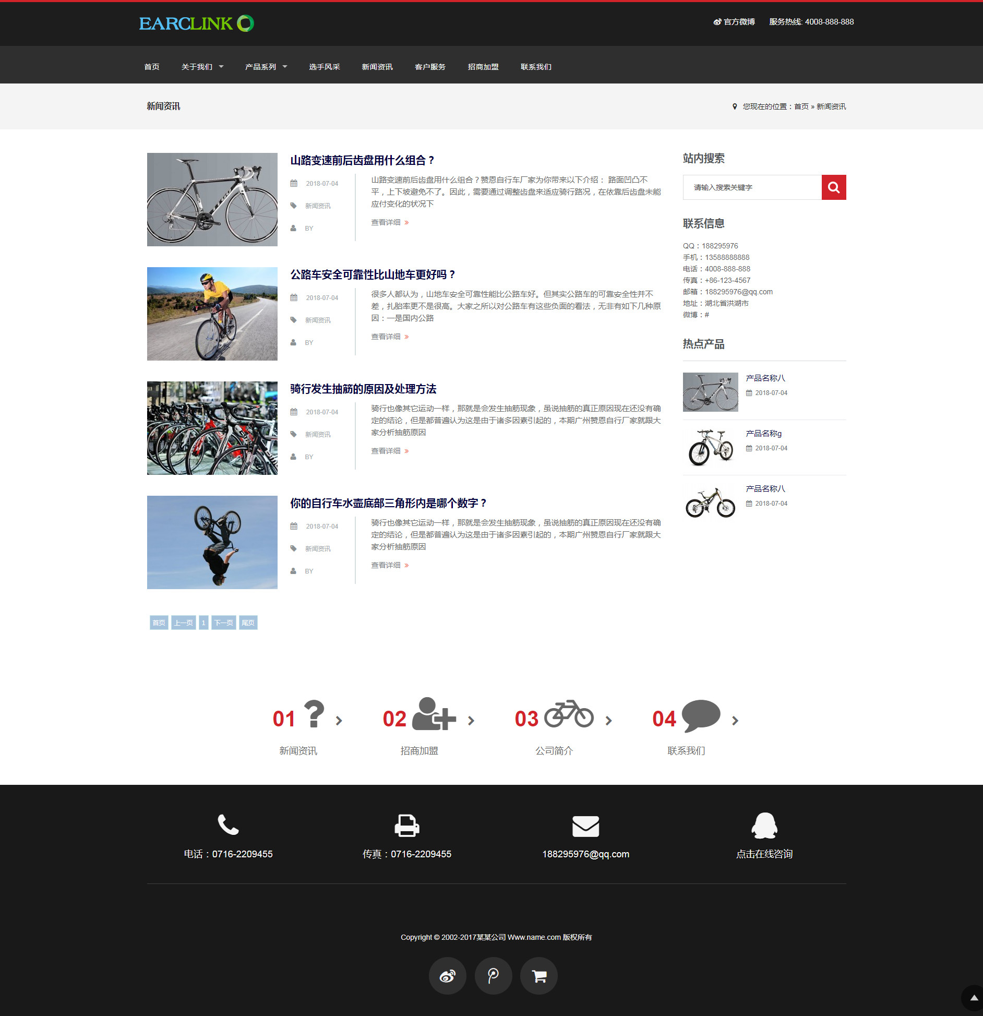Viewport: 983px width, 1016px height.
Task: Open the QQ penguin online consultation icon
Action: click(764, 826)
